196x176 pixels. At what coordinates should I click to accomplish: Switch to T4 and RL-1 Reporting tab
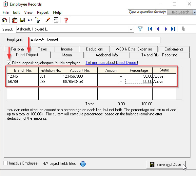pyautogui.click(x=159, y=55)
